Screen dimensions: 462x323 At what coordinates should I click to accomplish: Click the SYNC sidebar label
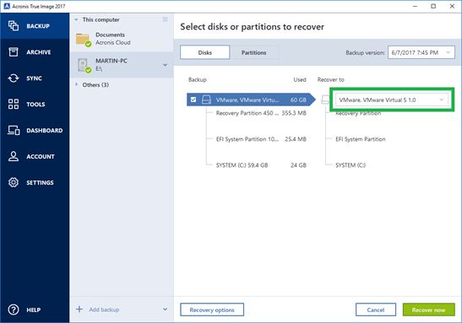point(34,78)
